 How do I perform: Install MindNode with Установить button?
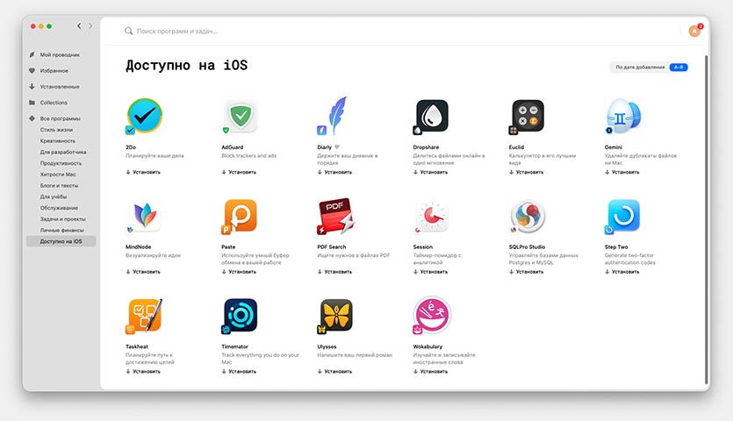click(x=143, y=272)
